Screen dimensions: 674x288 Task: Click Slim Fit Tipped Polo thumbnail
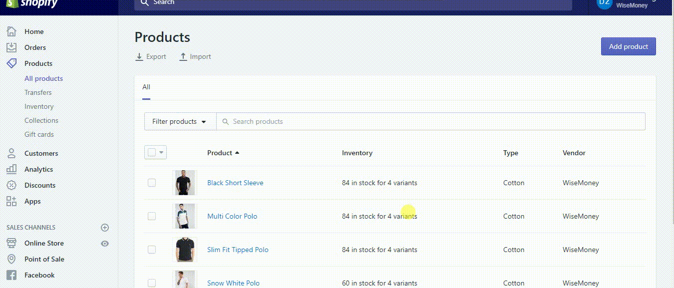184,250
